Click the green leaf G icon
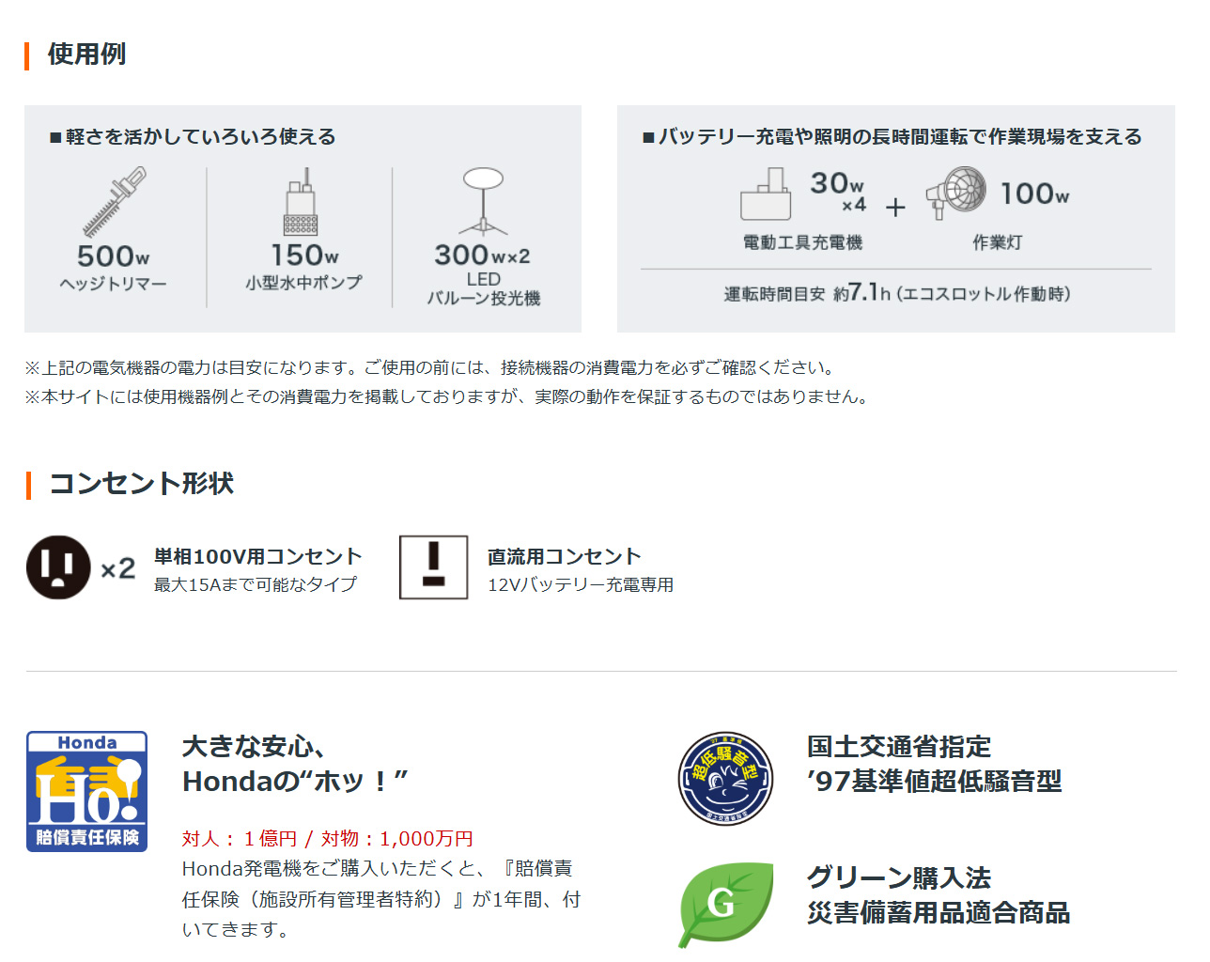 [725, 904]
